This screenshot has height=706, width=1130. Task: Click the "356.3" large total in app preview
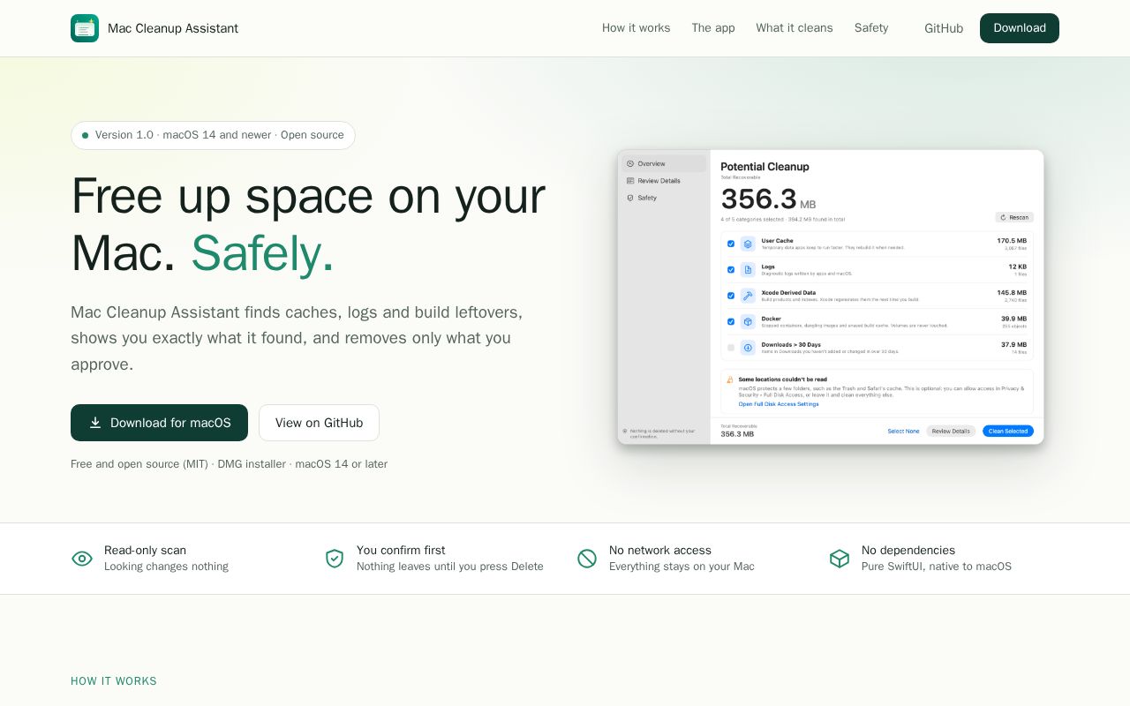758,199
